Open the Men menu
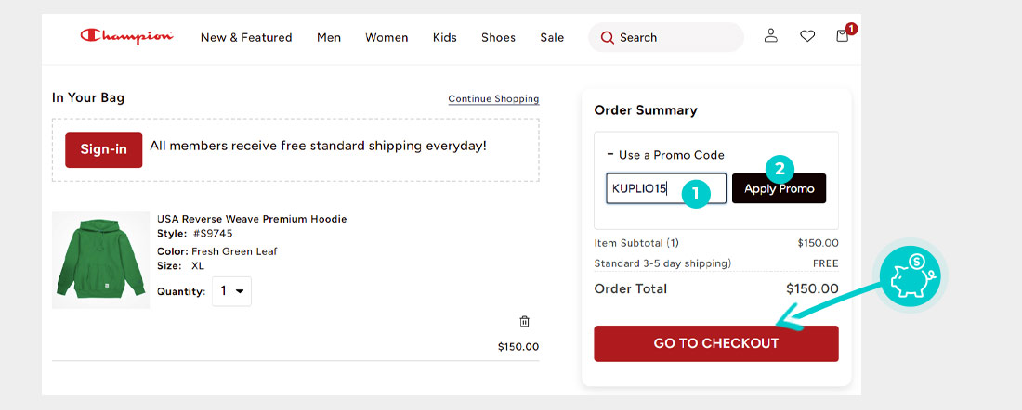The height and width of the screenshot is (410, 1022). [x=329, y=38]
